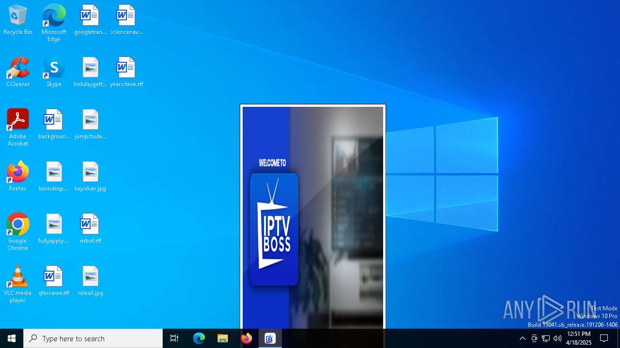Open the taskbar clock and calendar

click(x=579, y=338)
